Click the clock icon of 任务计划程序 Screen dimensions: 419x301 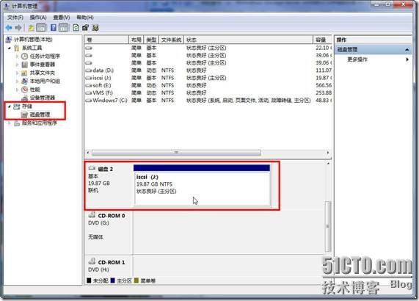pyautogui.click(x=25, y=56)
